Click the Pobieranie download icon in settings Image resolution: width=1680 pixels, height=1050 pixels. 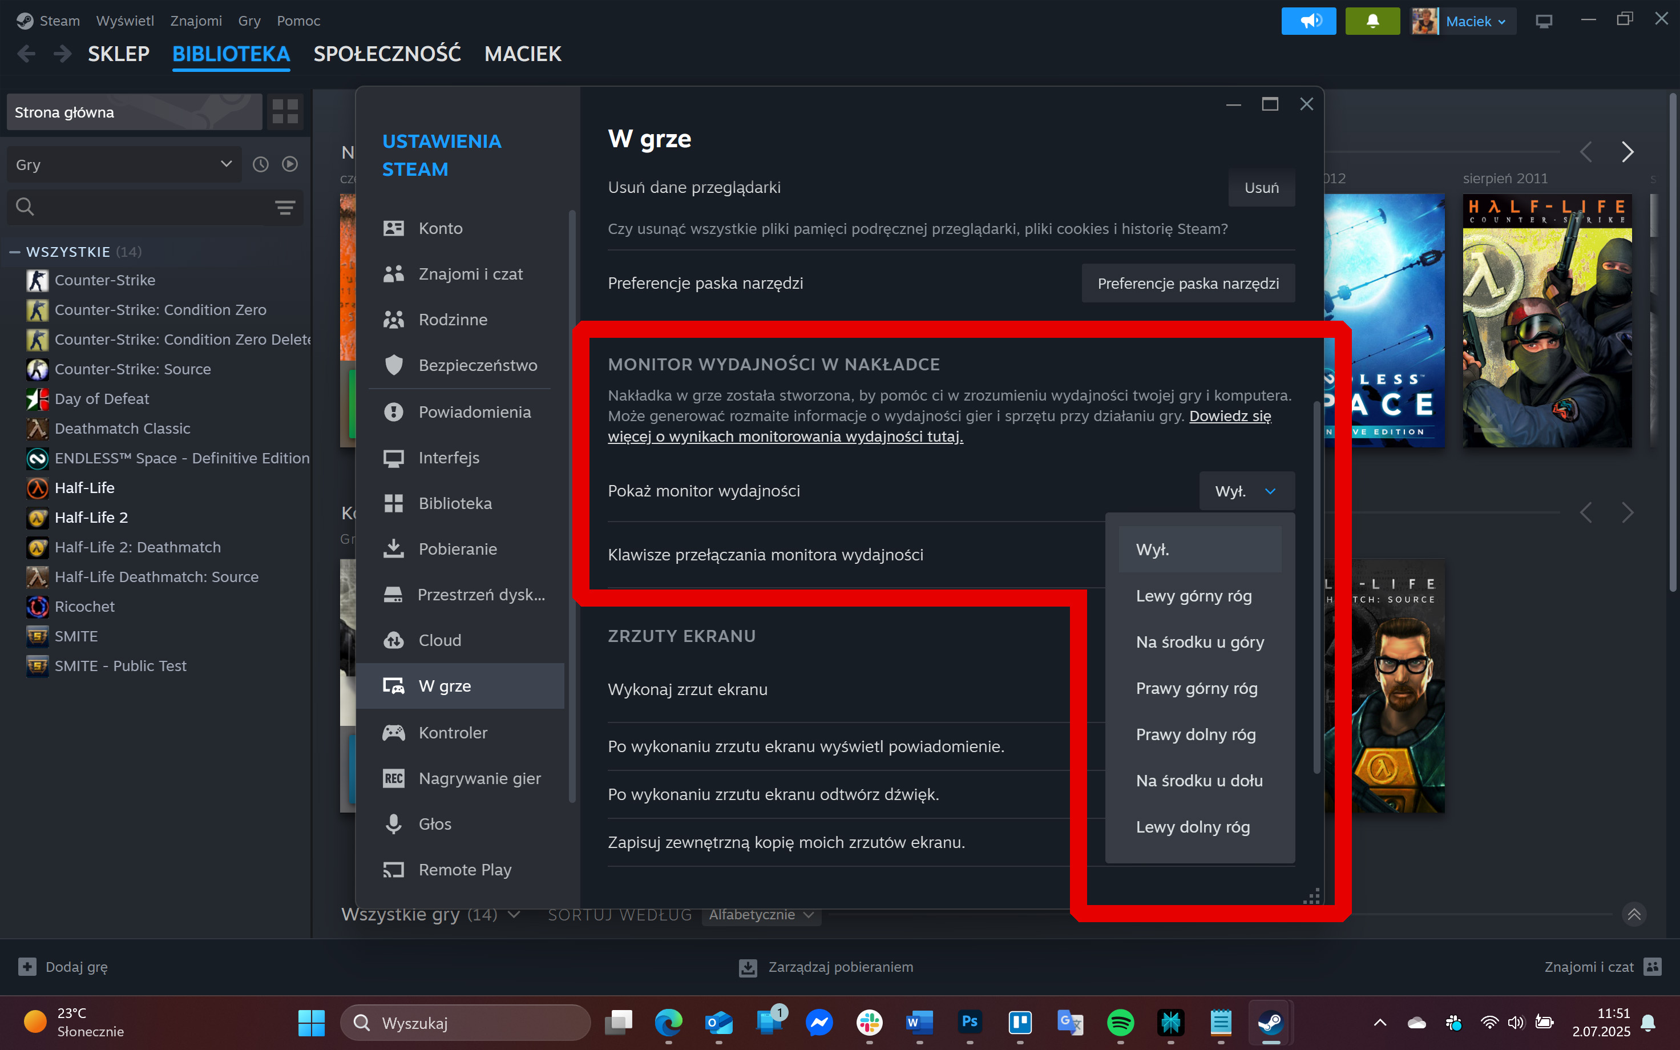pos(394,548)
